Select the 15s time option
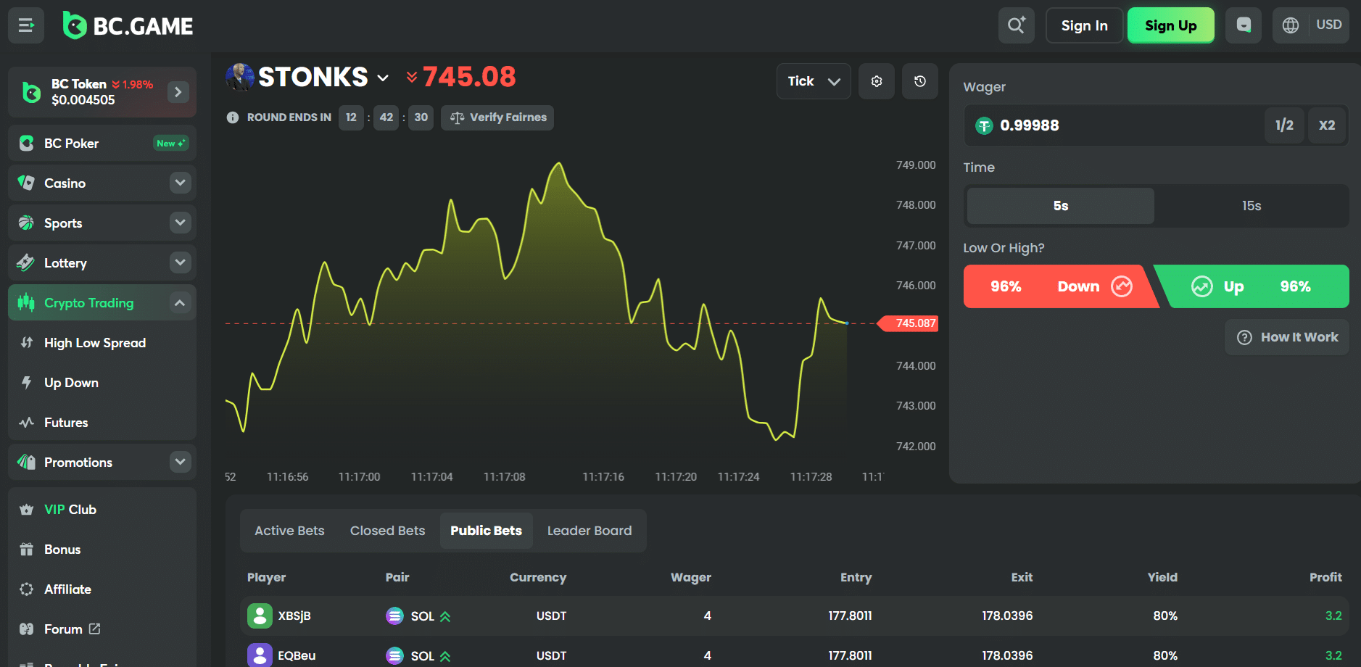Image resolution: width=1361 pixels, height=667 pixels. pyautogui.click(x=1252, y=206)
